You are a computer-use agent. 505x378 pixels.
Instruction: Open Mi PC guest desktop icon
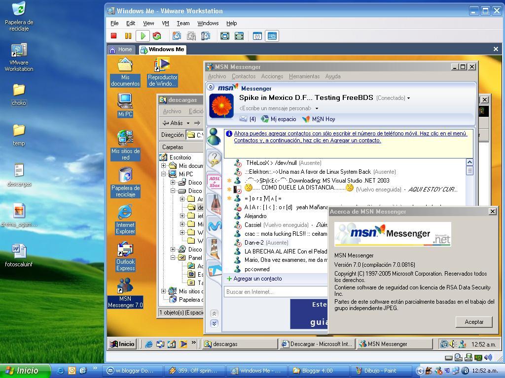pyautogui.click(x=125, y=105)
